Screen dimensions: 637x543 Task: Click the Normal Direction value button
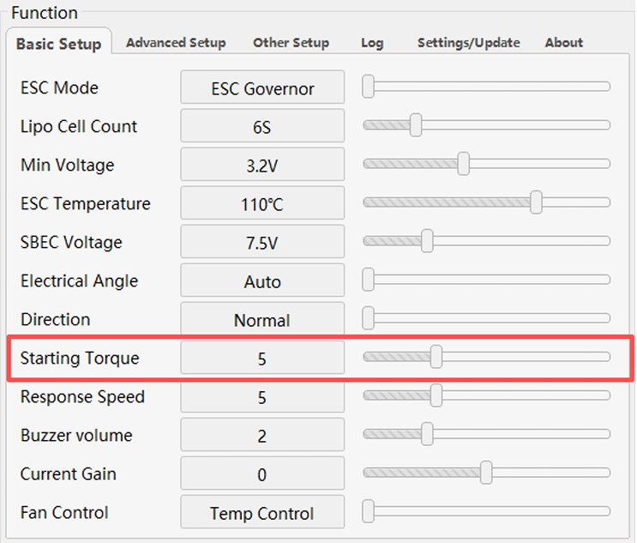(x=262, y=320)
